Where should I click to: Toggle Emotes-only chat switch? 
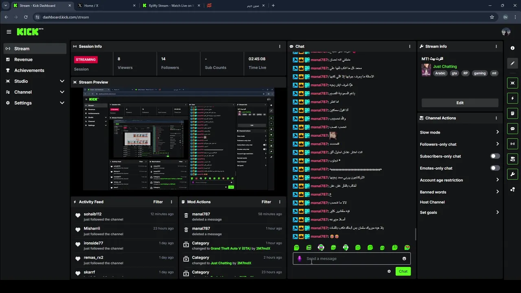495,168
